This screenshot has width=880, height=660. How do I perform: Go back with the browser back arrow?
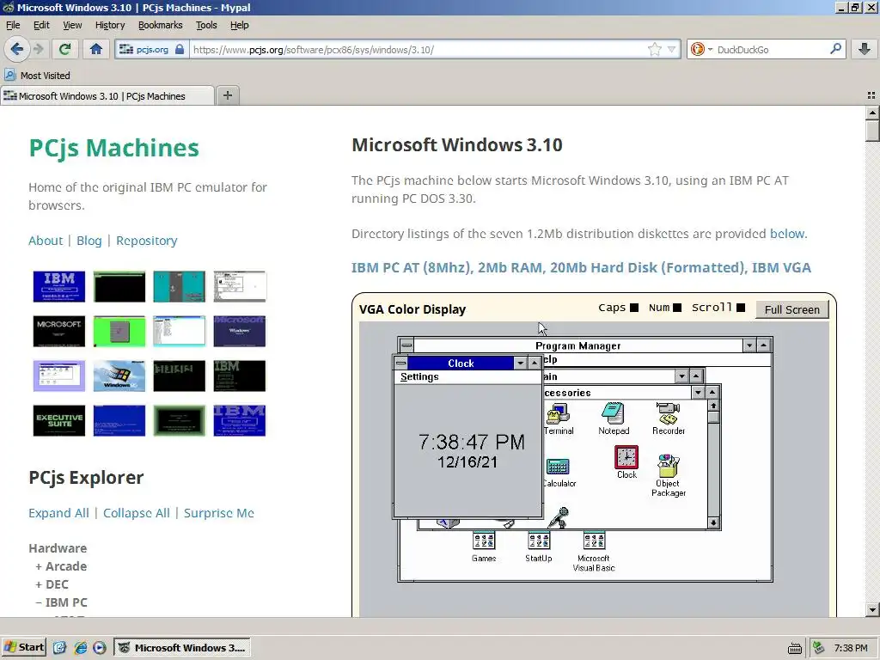click(17, 49)
